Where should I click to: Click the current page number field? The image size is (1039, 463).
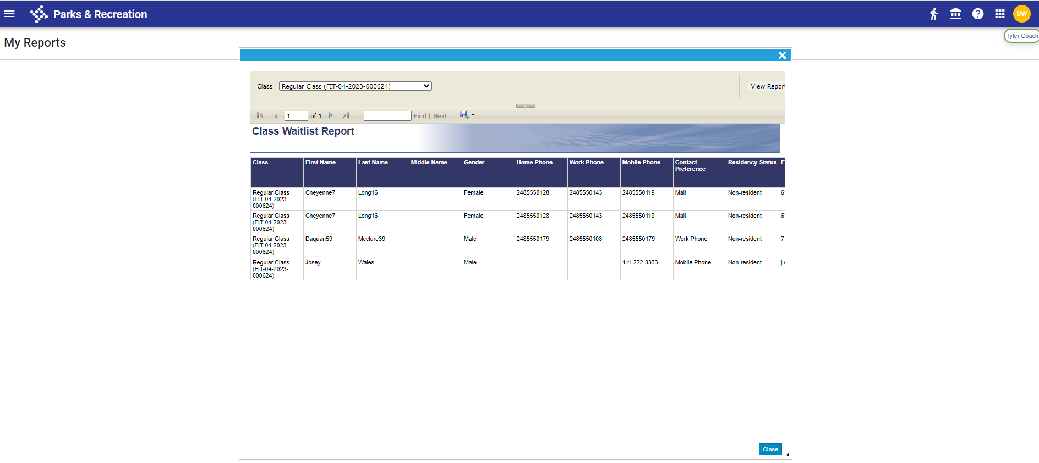pos(296,116)
